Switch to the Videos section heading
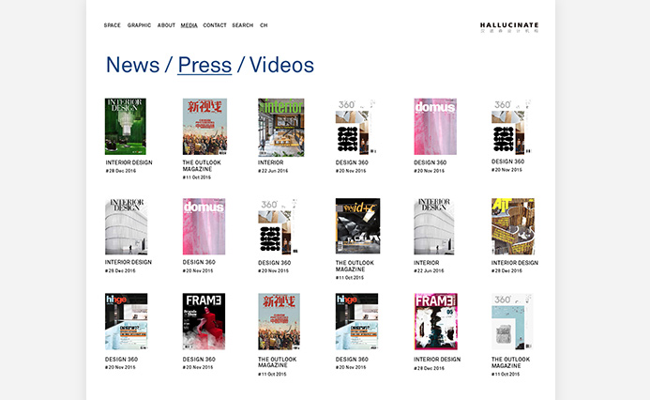Screen dimensions: 650x400 click(281, 65)
